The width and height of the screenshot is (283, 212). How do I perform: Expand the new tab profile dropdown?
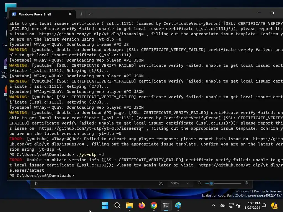tap(90, 14)
